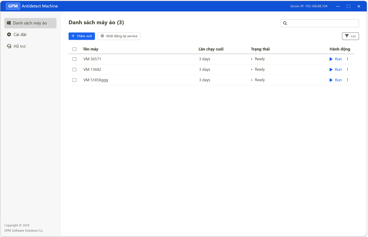This screenshot has height=237, width=368.
Task: Open the Danh sách máy ảo sidebar item
Action: [x=30, y=23]
